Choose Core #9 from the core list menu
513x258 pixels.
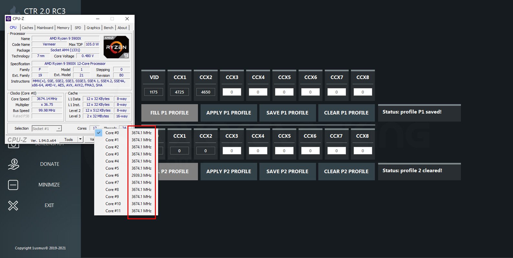pyautogui.click(x=126, y=197)
